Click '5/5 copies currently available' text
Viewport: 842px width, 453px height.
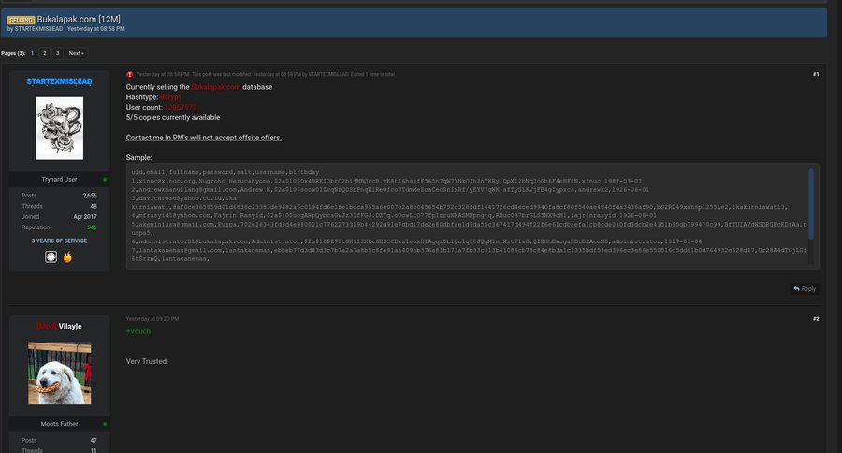pyautogui.click(x=173, y=117)
